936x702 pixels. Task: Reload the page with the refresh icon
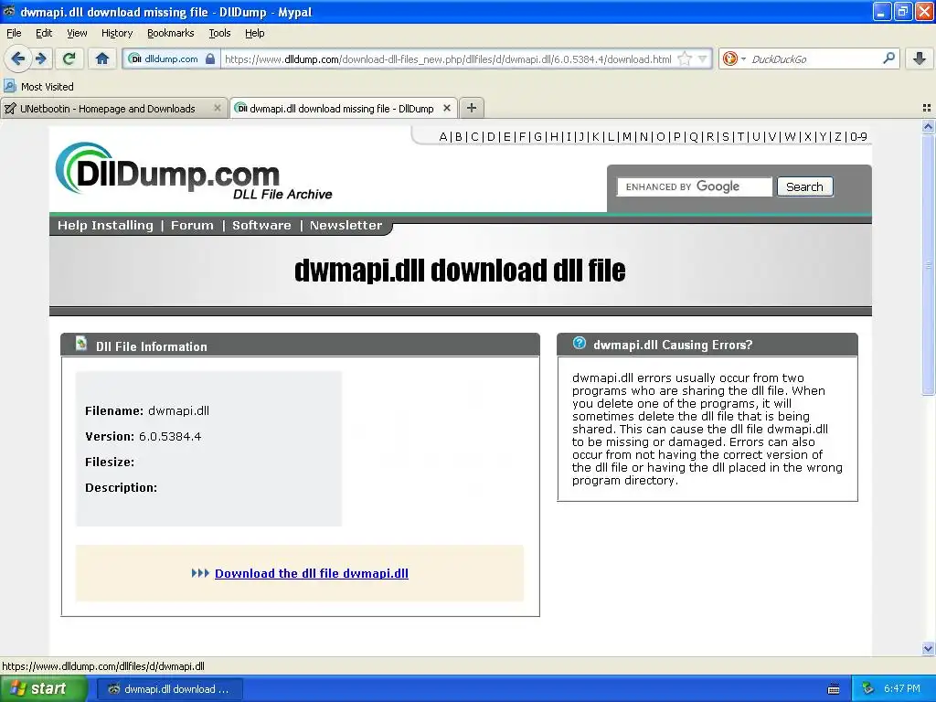[x=69, y=58]
